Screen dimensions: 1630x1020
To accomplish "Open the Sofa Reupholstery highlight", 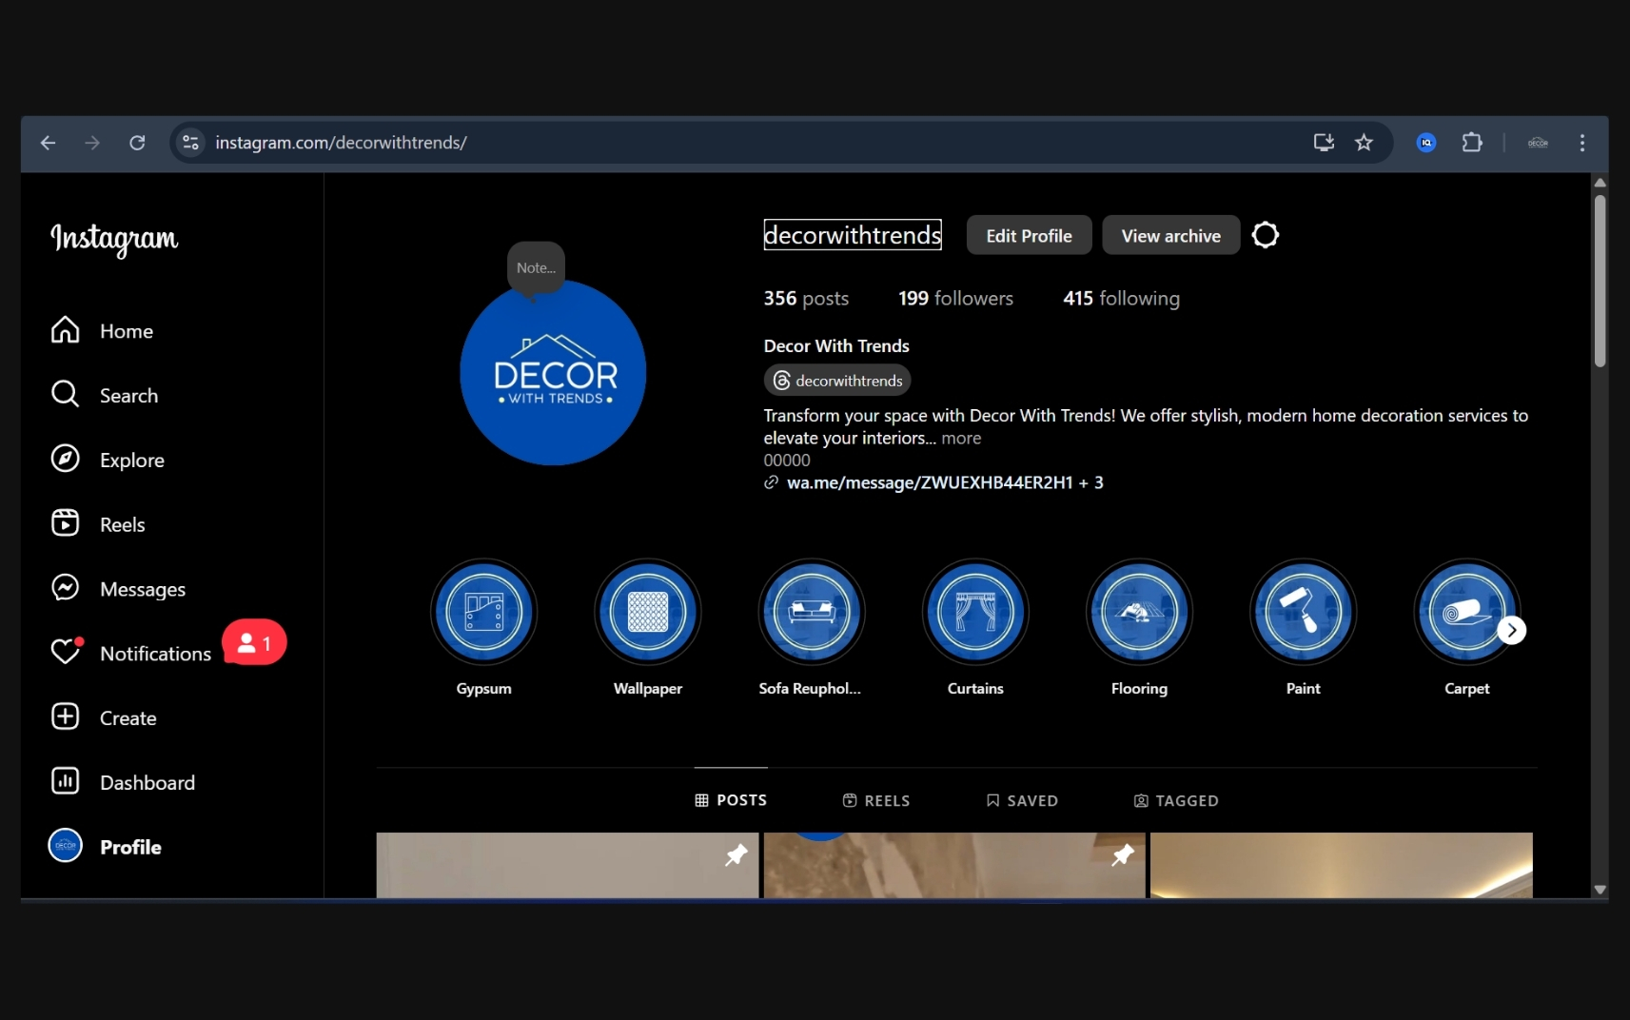I will (812, 612).
